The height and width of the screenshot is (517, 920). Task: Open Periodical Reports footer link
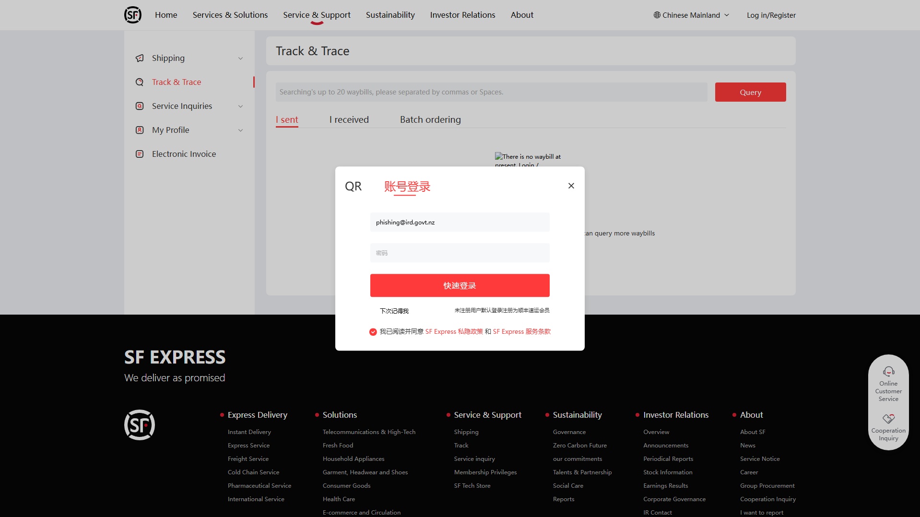[x=668, y=459]
